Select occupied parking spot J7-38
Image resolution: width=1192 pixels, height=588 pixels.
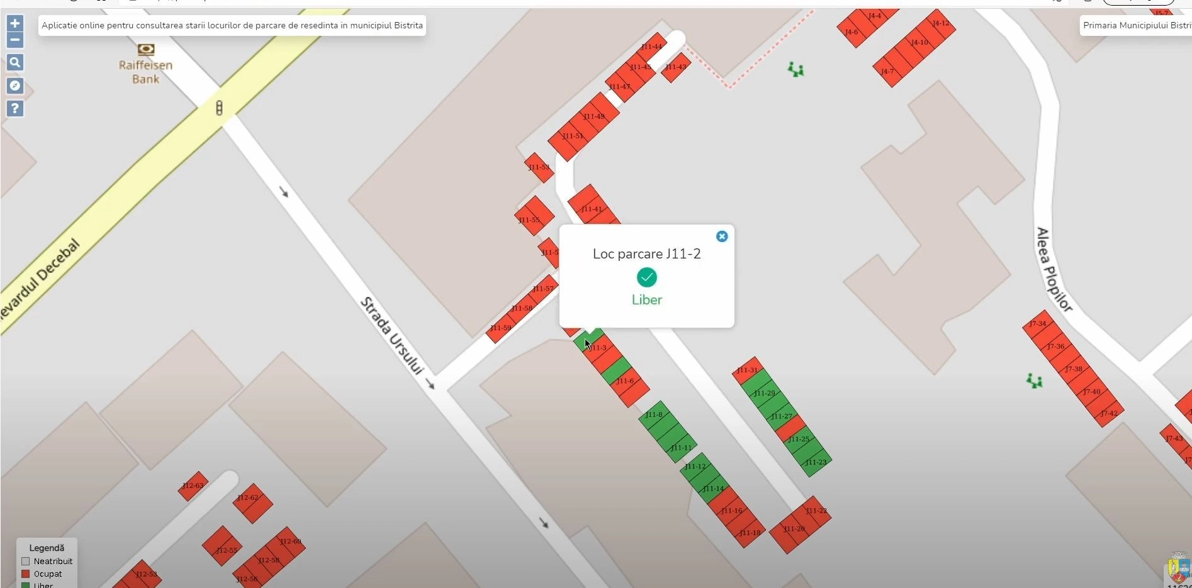[x=1074, y=369]
